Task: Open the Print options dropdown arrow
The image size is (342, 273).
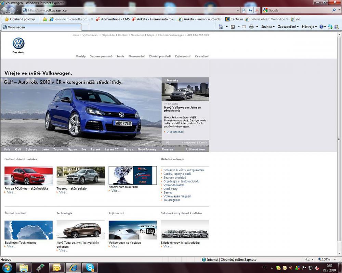Action: tap(257, 27)
